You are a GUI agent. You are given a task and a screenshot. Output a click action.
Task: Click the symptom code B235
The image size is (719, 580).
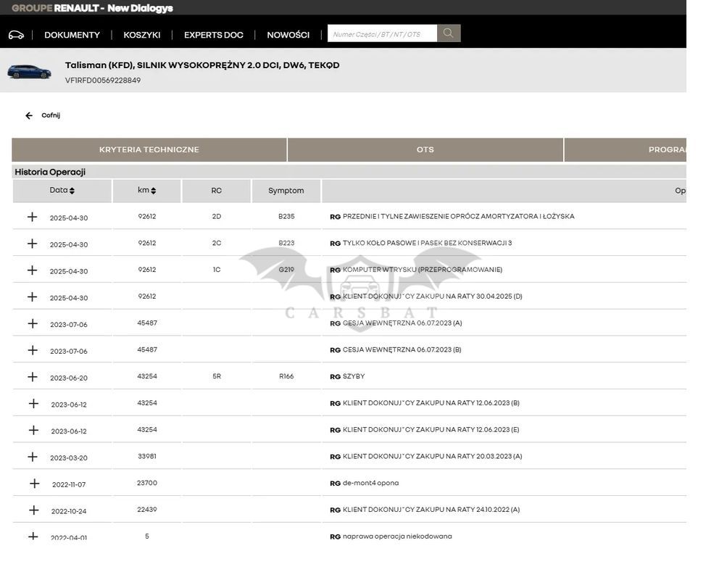[x=286, y=216]
